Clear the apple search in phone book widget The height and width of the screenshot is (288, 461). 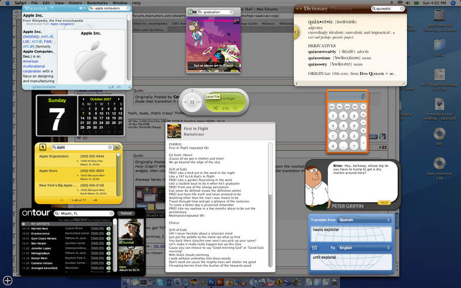110,147
